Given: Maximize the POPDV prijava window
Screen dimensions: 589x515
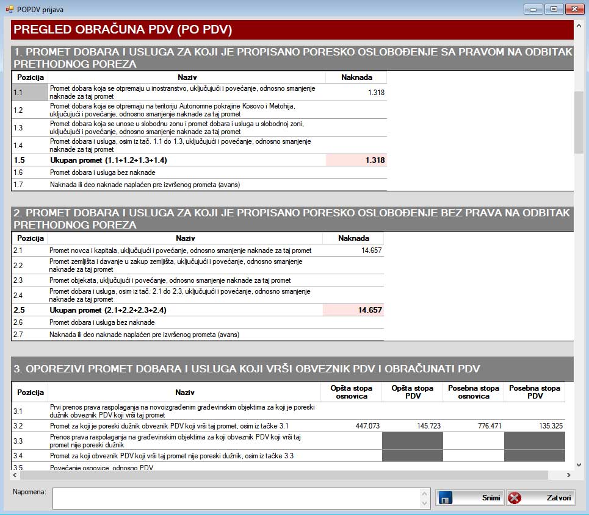Looking at the screenshot, I should (x=554, y=9).
